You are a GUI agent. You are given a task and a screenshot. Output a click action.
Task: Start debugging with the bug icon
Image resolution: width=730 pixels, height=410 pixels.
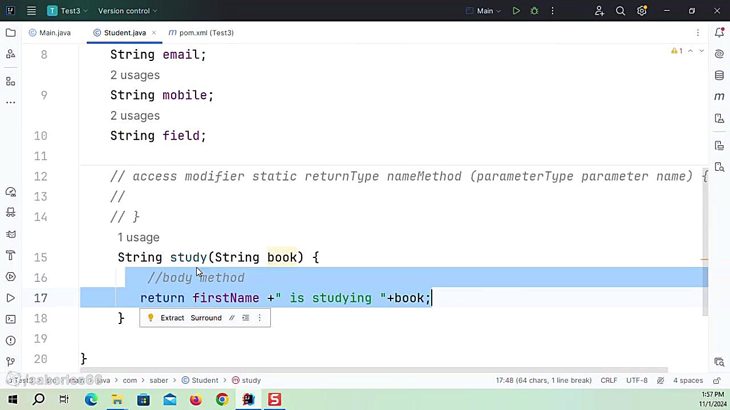[x=534, y=11]
